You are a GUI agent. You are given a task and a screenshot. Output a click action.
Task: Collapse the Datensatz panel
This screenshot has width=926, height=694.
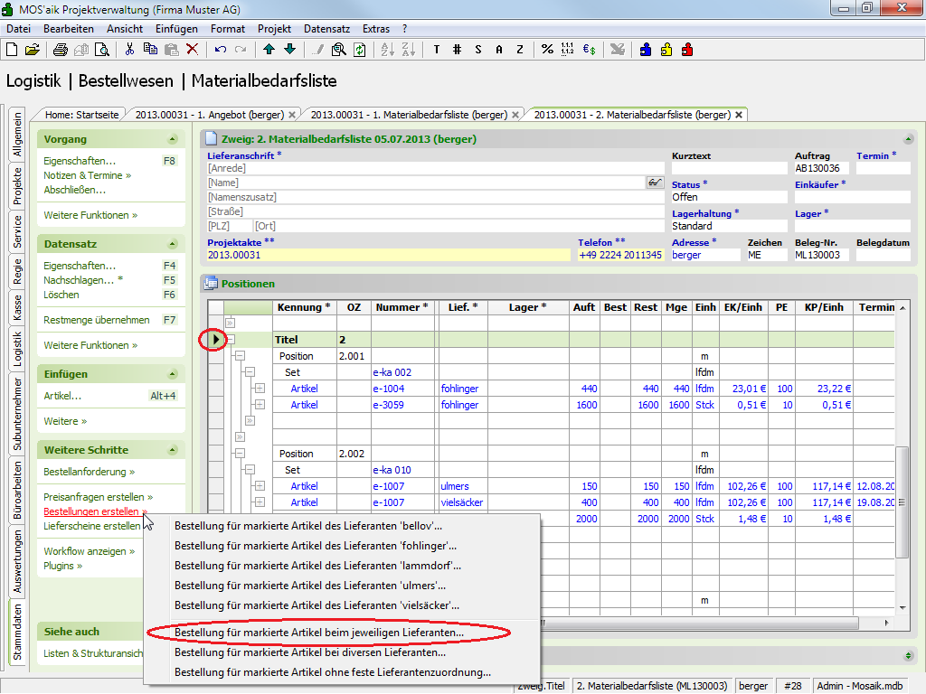173,244
